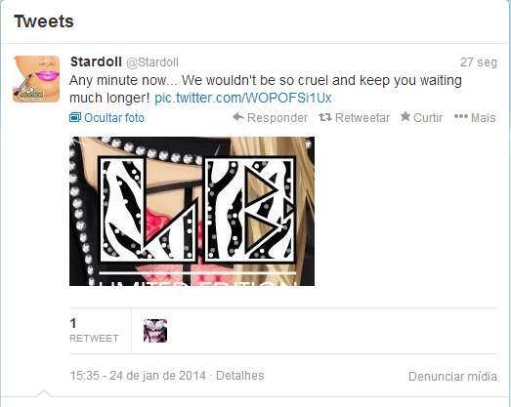Screen dimensions: 511x407
Task: Open Detalhes of the tweet
Action: [239, 376]
